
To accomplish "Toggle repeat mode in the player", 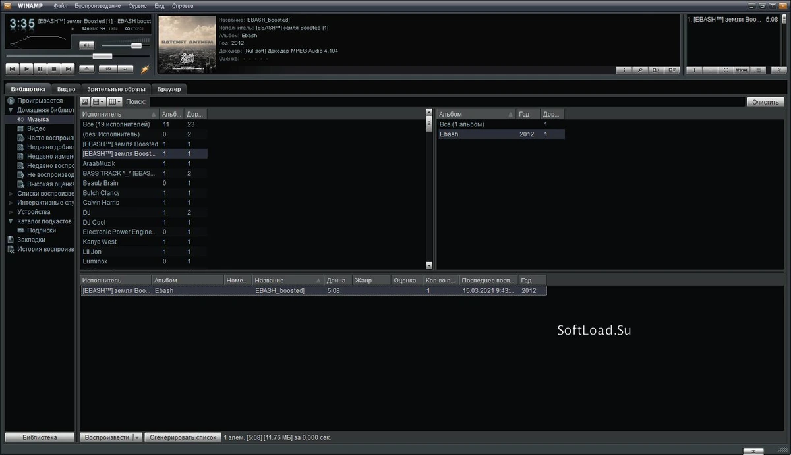I will (x=125, y=68).
